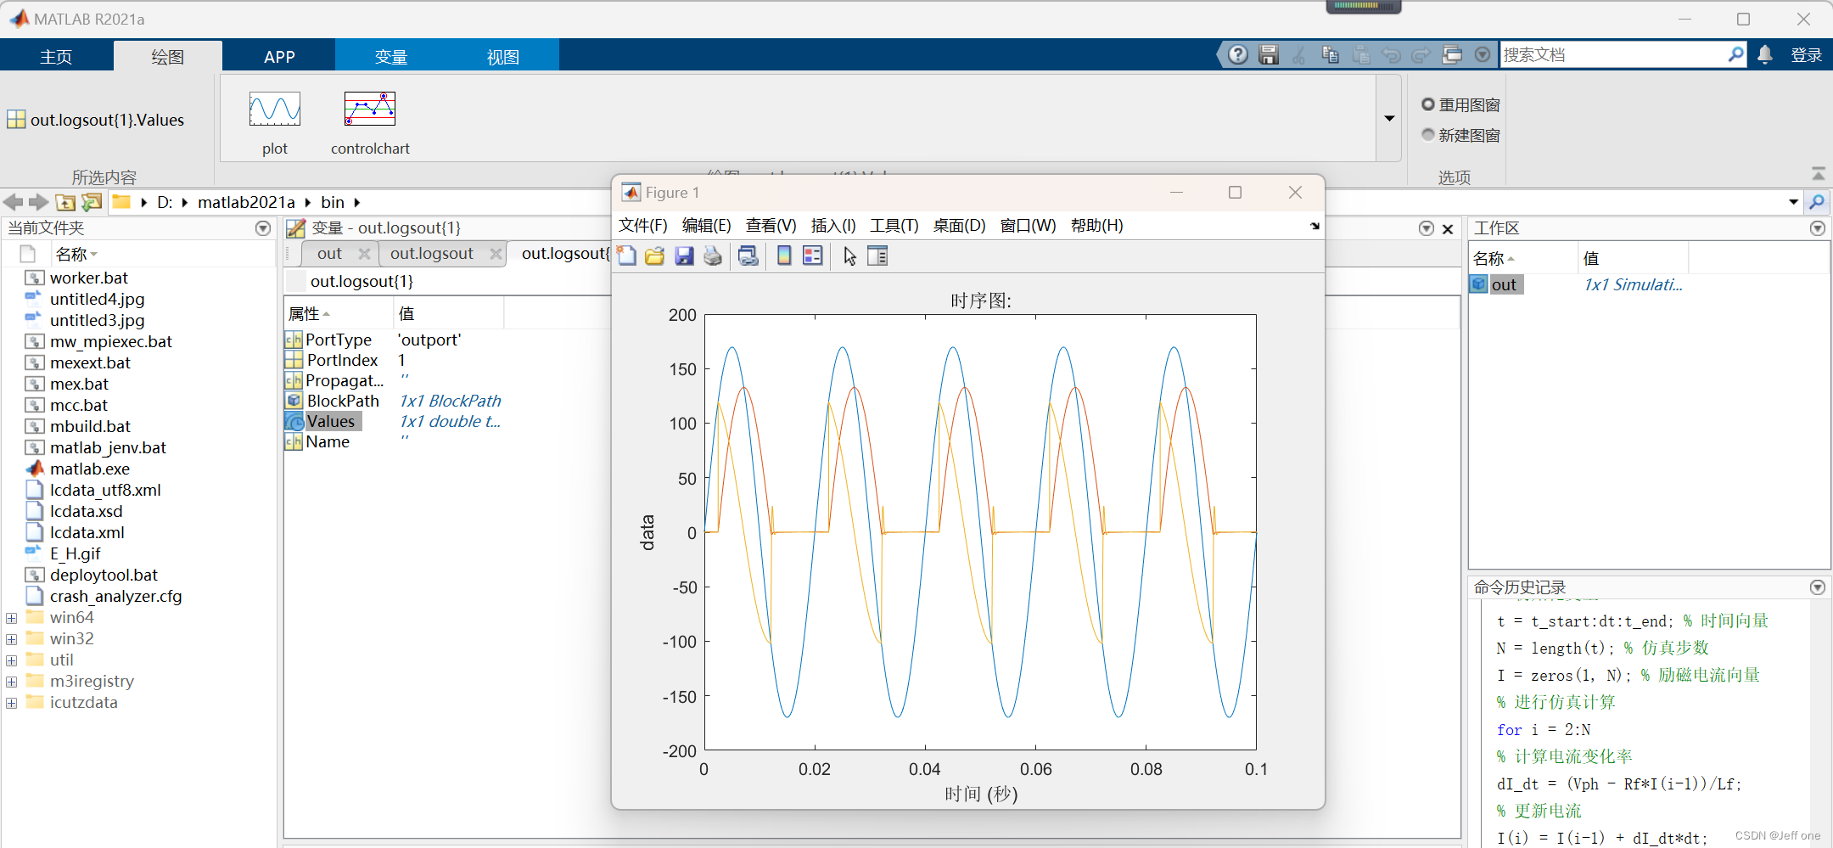Click Insert Colorbar icon in Figure 1 toolbar

784,256
